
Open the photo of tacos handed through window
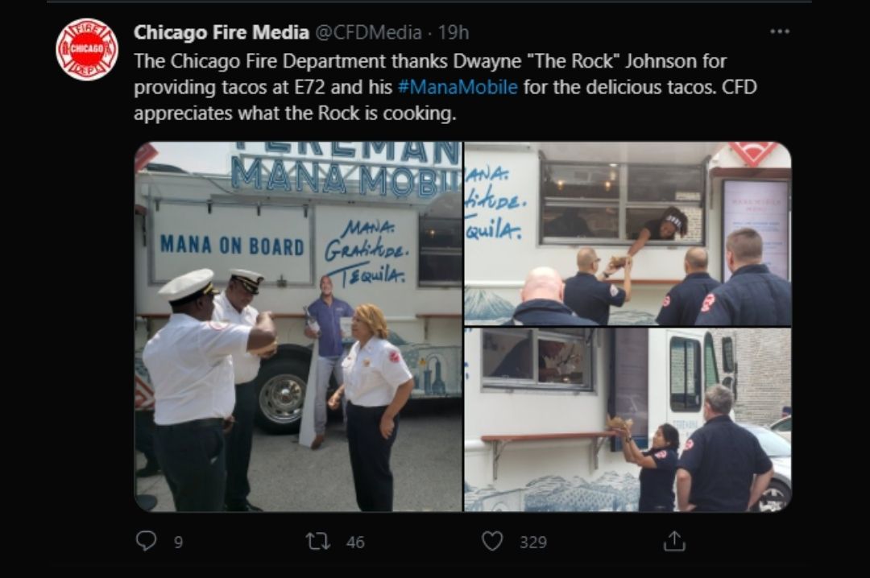tap(628, 233)
